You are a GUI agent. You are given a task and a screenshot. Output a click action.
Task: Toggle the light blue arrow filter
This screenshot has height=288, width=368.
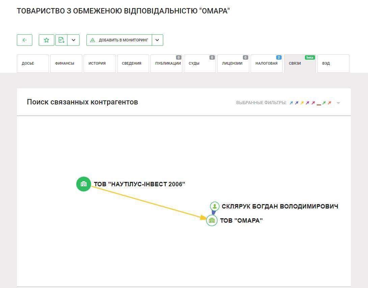(x=291, y=103)
